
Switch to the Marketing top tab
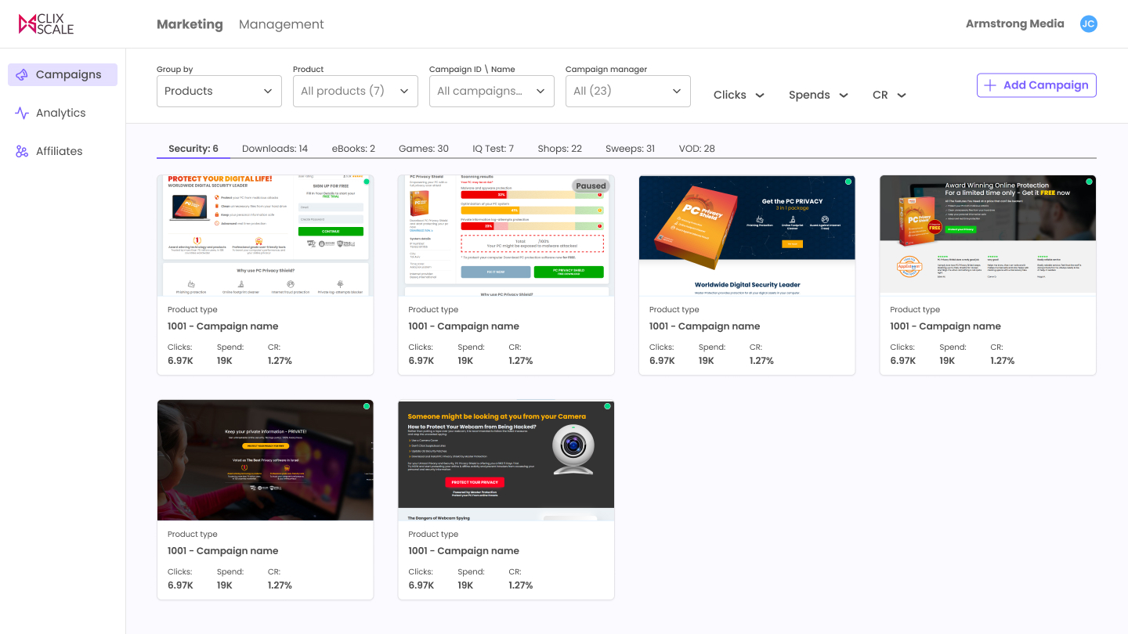tap(190, 24)
